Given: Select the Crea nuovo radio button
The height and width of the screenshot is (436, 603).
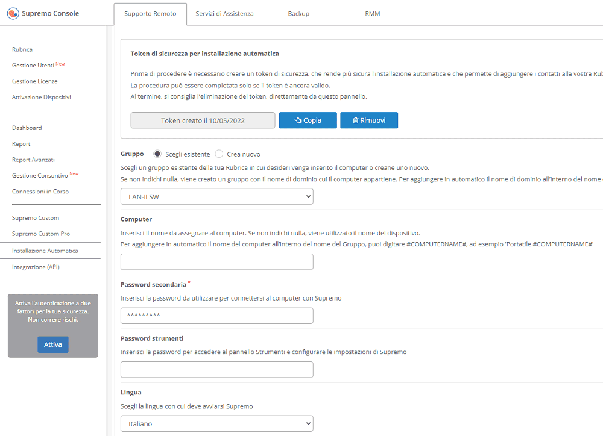Looking at the screenshot, I should 219,154.
